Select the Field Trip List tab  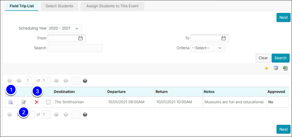pyautogui.click(x=22, y=6)
